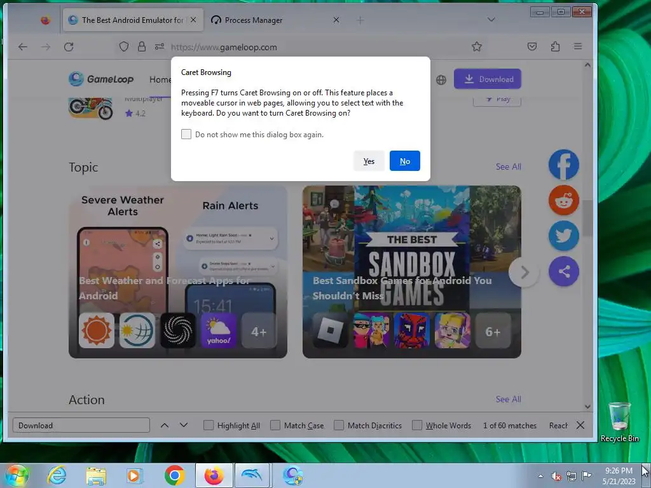Open the Windows Start menu
Image resolution: width=651 pixels, height=488 pixels.
17,475
